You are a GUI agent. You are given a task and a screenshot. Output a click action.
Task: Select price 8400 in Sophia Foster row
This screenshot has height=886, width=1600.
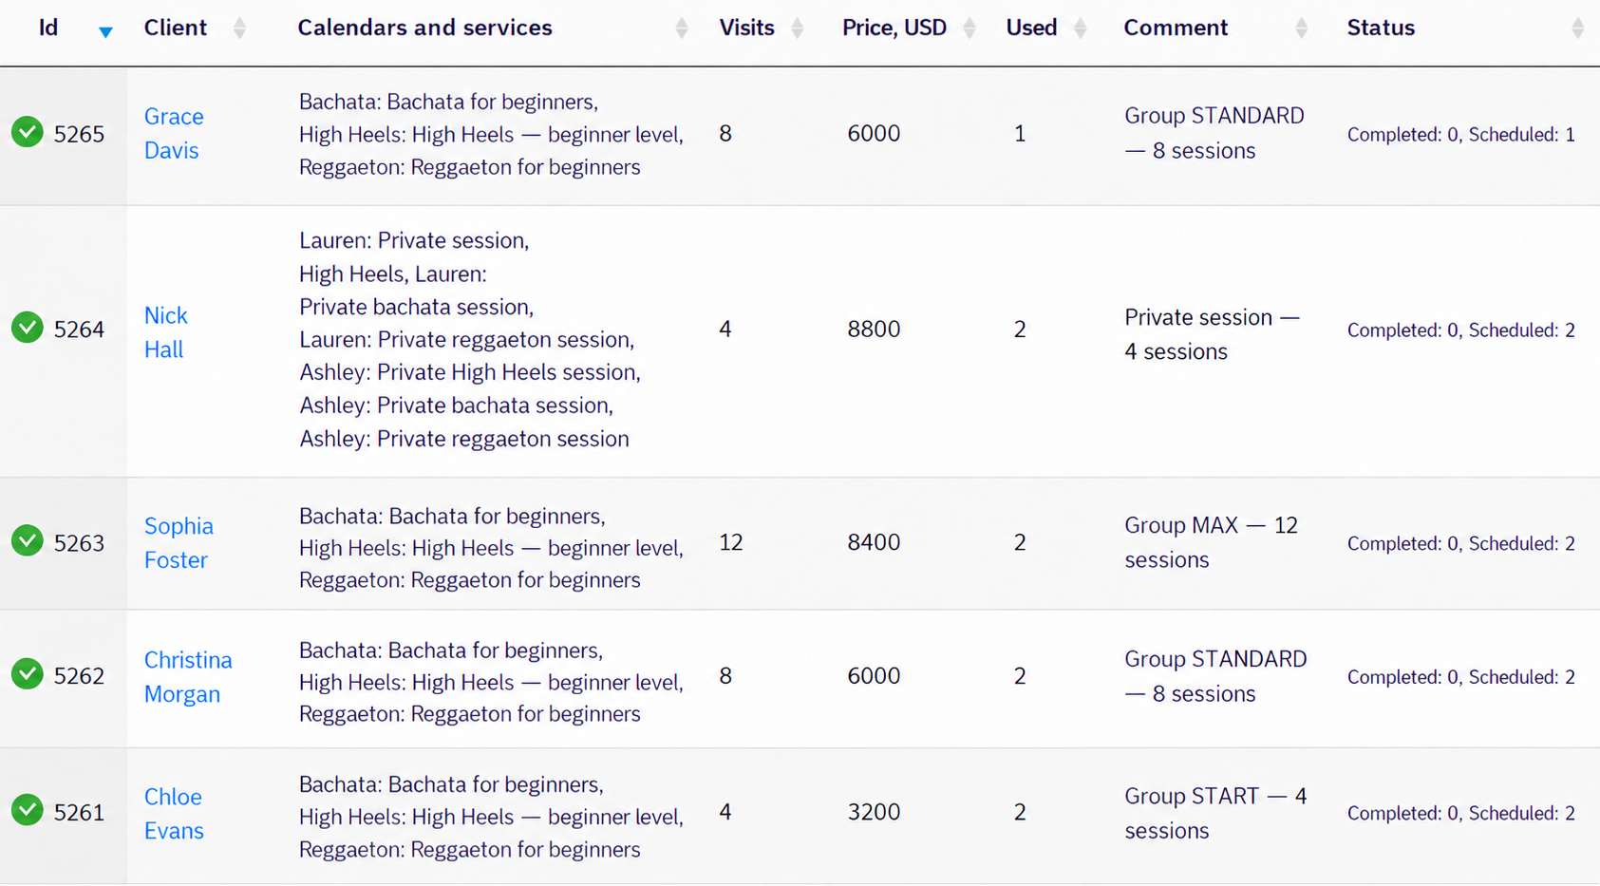874,541
